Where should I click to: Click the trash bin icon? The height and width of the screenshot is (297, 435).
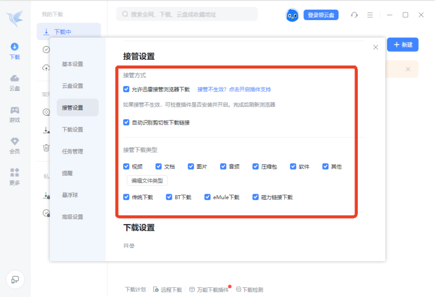point(46,147)
